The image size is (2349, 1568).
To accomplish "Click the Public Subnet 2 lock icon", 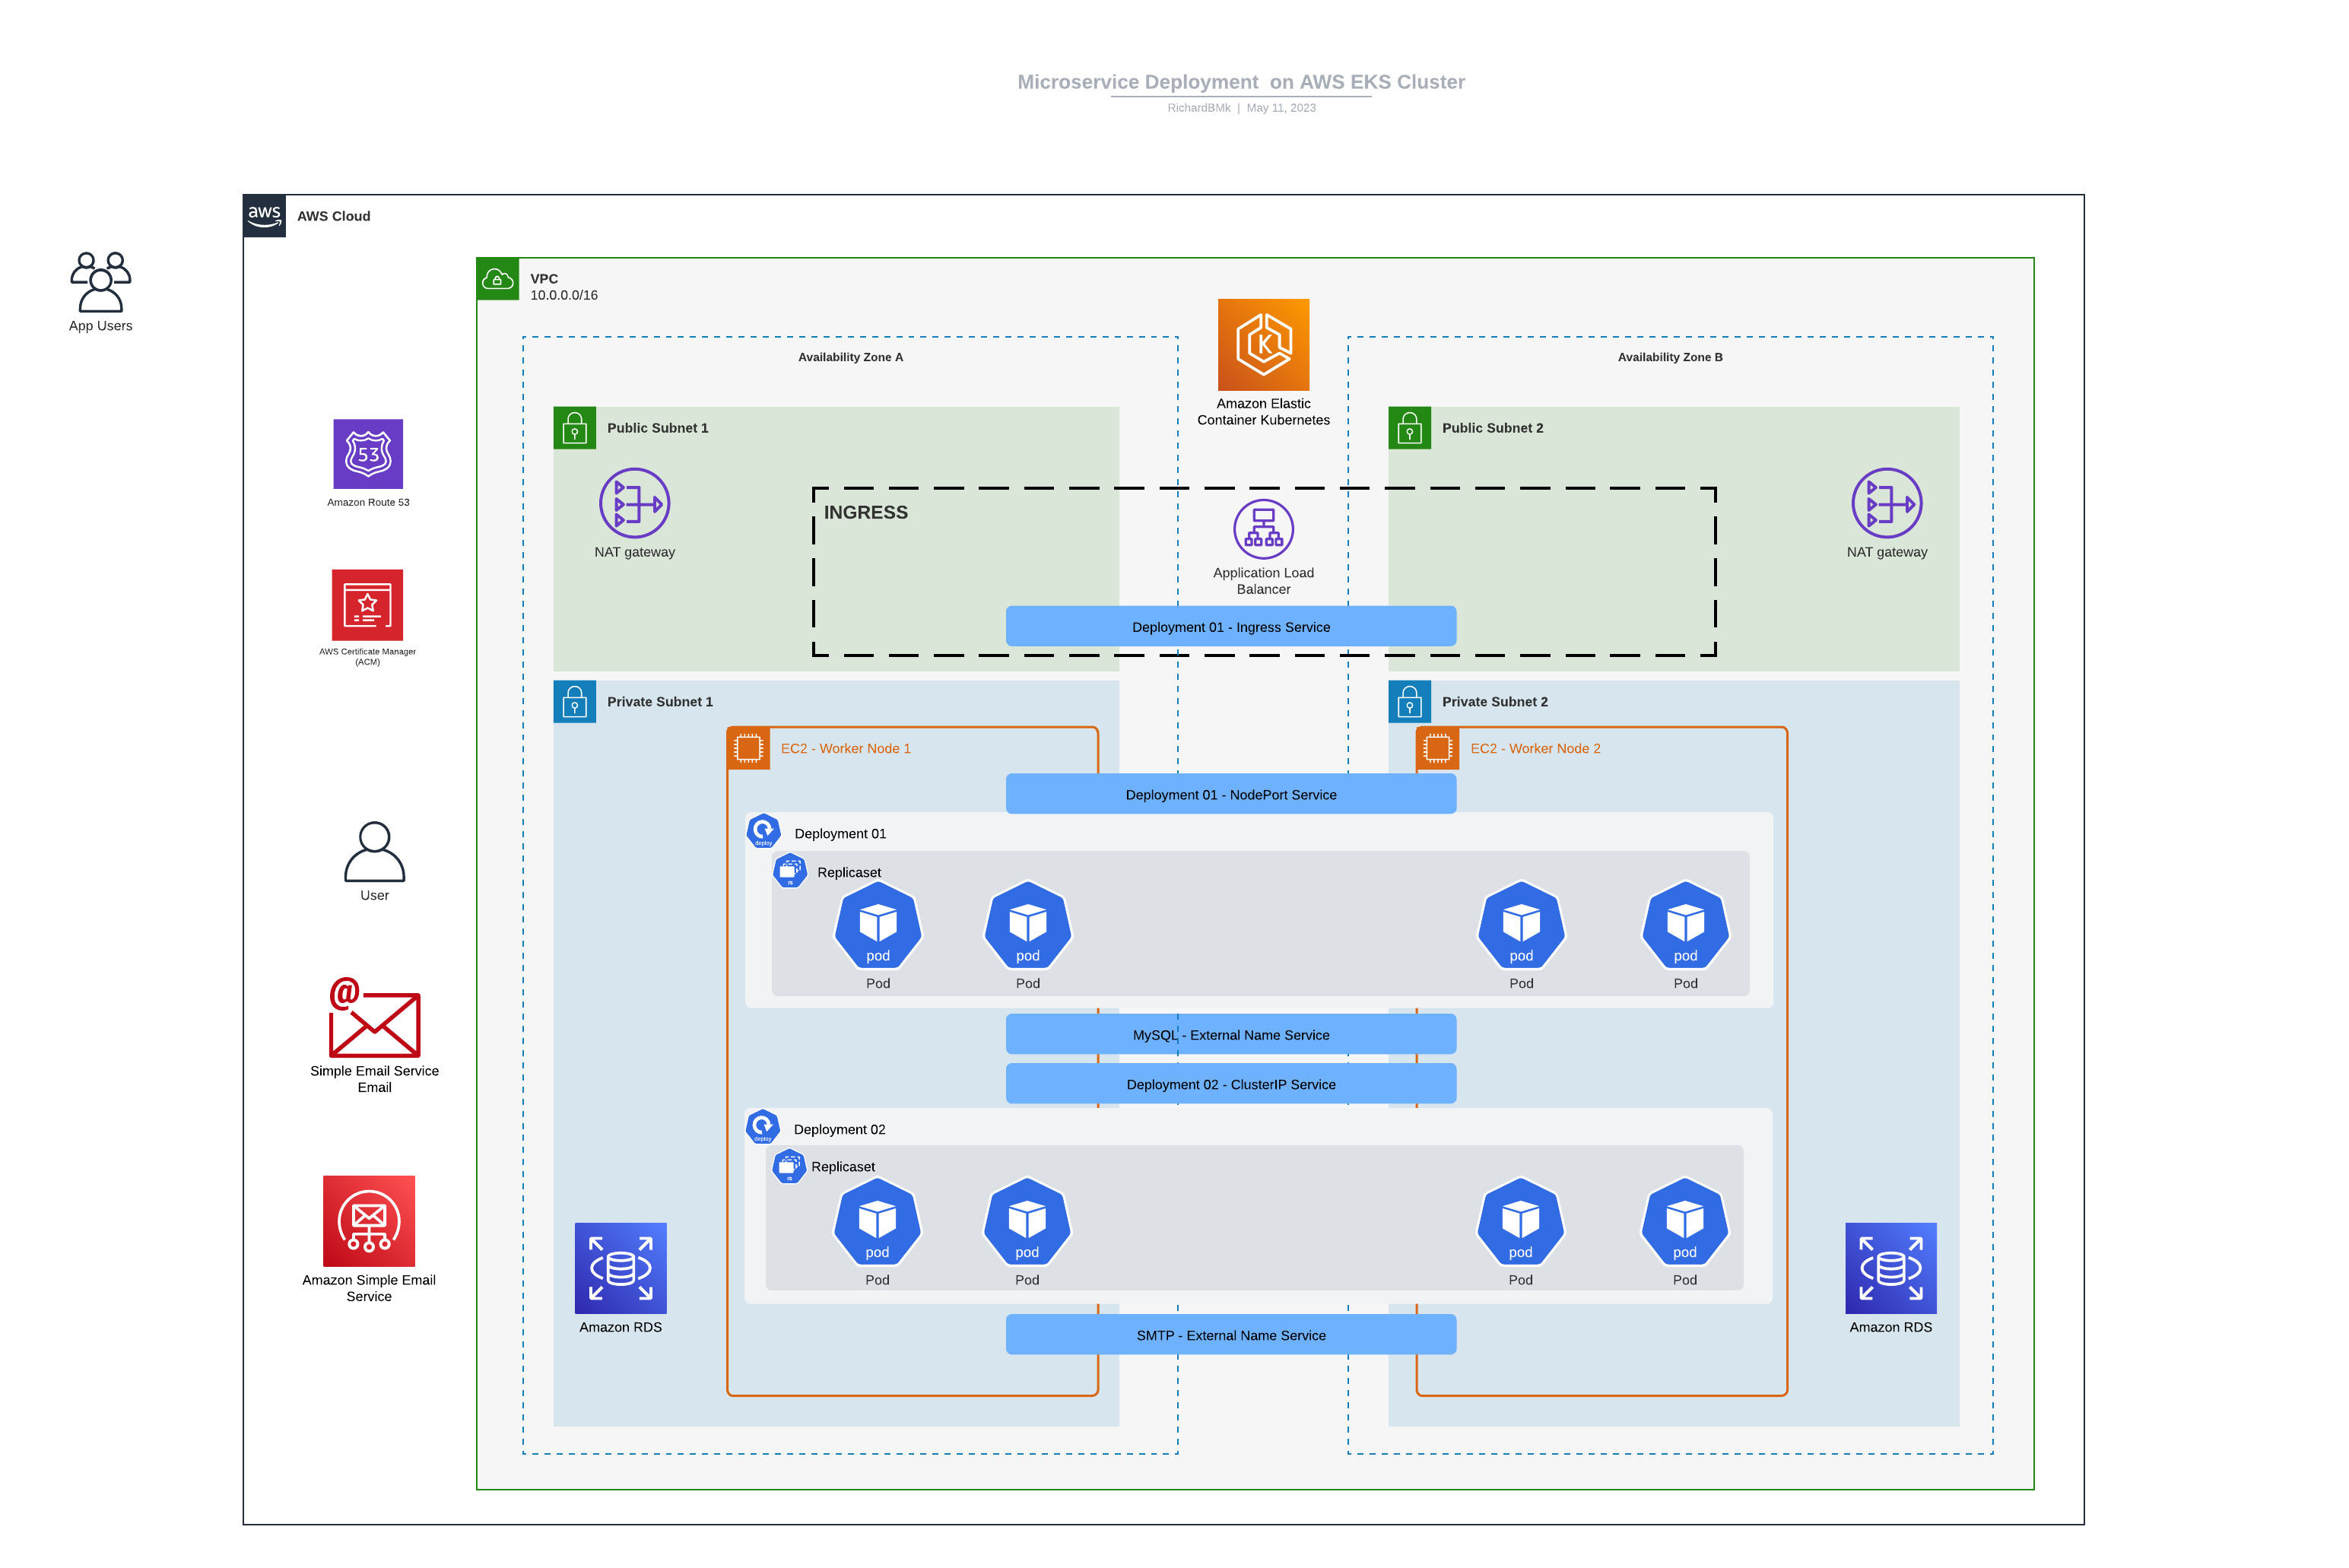I will (1410, 428).
